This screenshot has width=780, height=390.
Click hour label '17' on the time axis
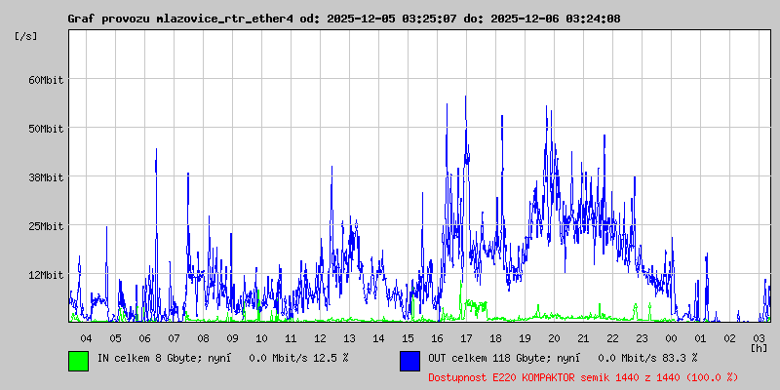point(466,338)
